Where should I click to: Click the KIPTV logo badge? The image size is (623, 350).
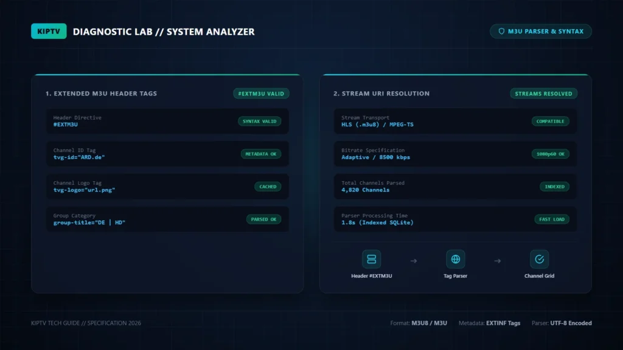click(x=49, y=32)
